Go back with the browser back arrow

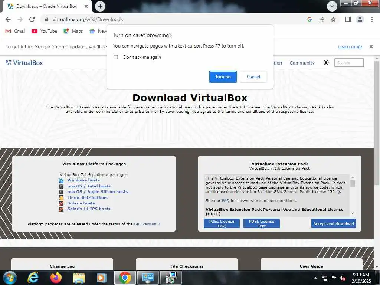pyautogui.click(x=8, y=19)
